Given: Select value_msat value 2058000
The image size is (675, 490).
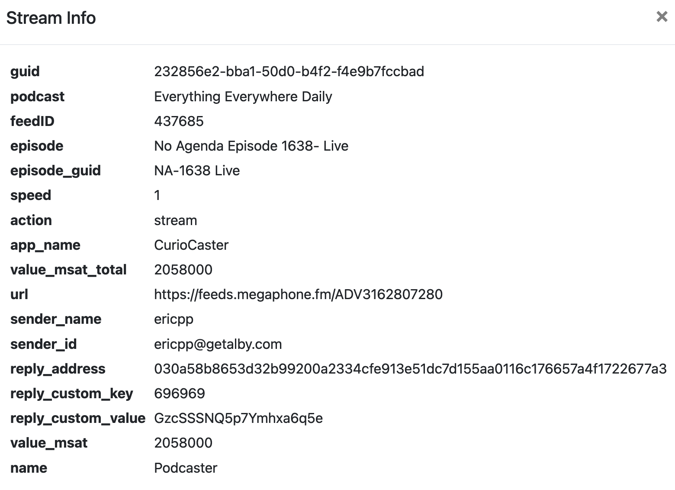Looking at the screenshot, I should 183,443.
